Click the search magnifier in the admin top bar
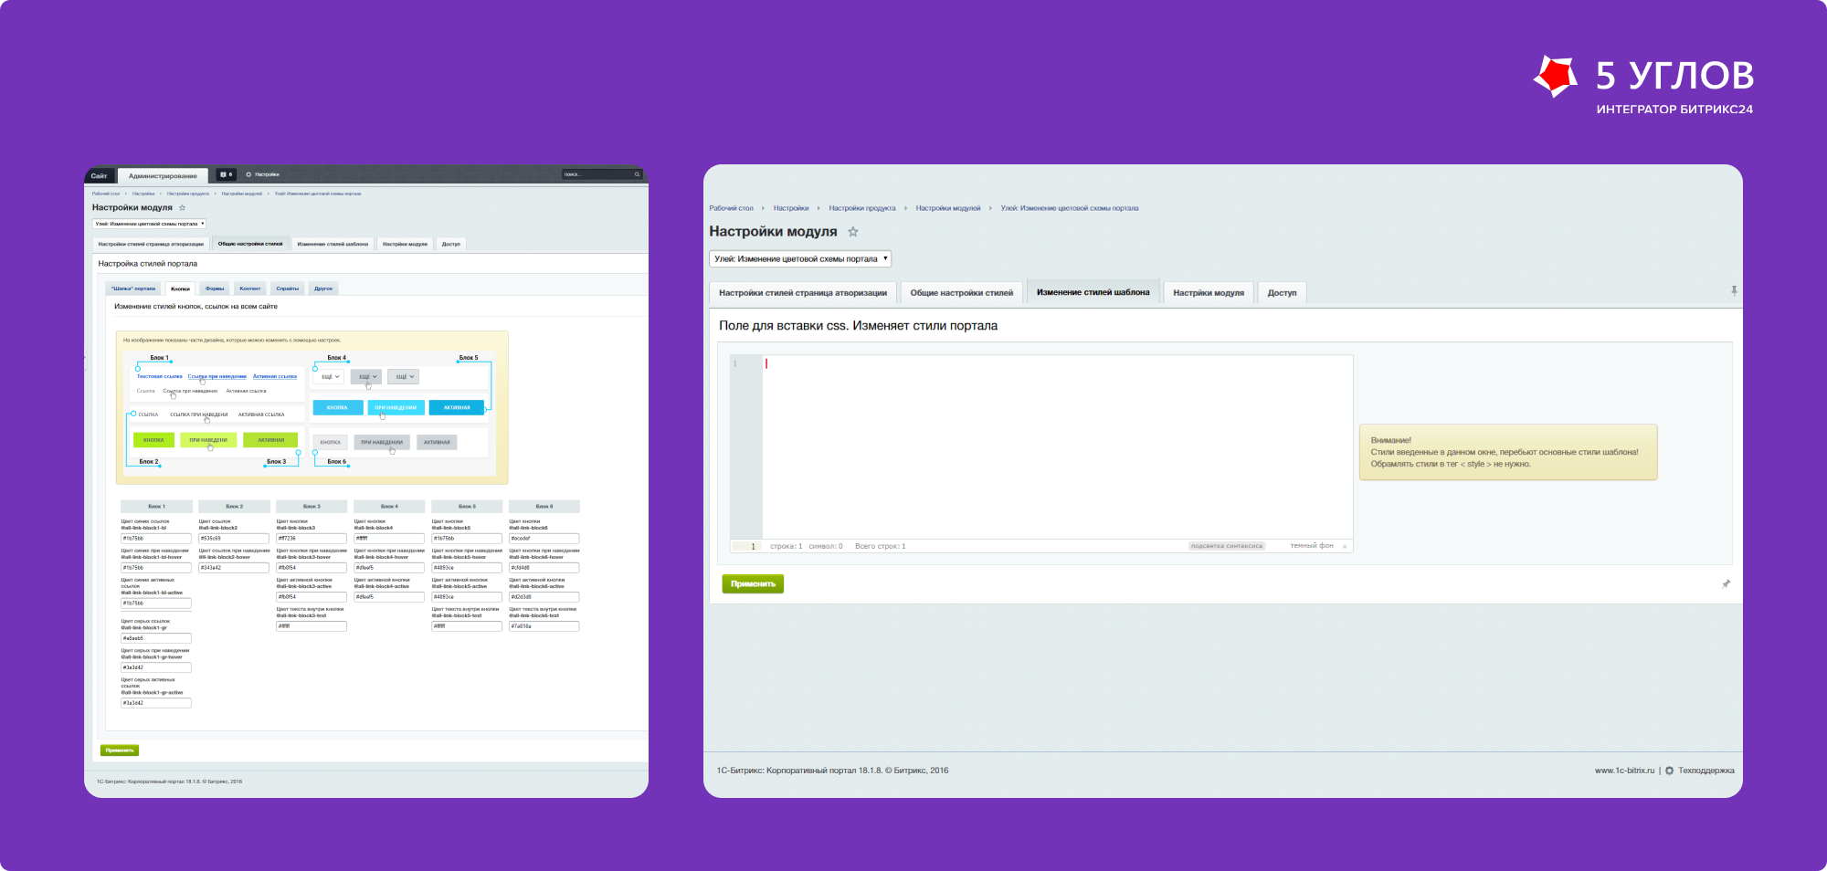The height and width of the screenshot is (871, 1827). tap(637, 174)
